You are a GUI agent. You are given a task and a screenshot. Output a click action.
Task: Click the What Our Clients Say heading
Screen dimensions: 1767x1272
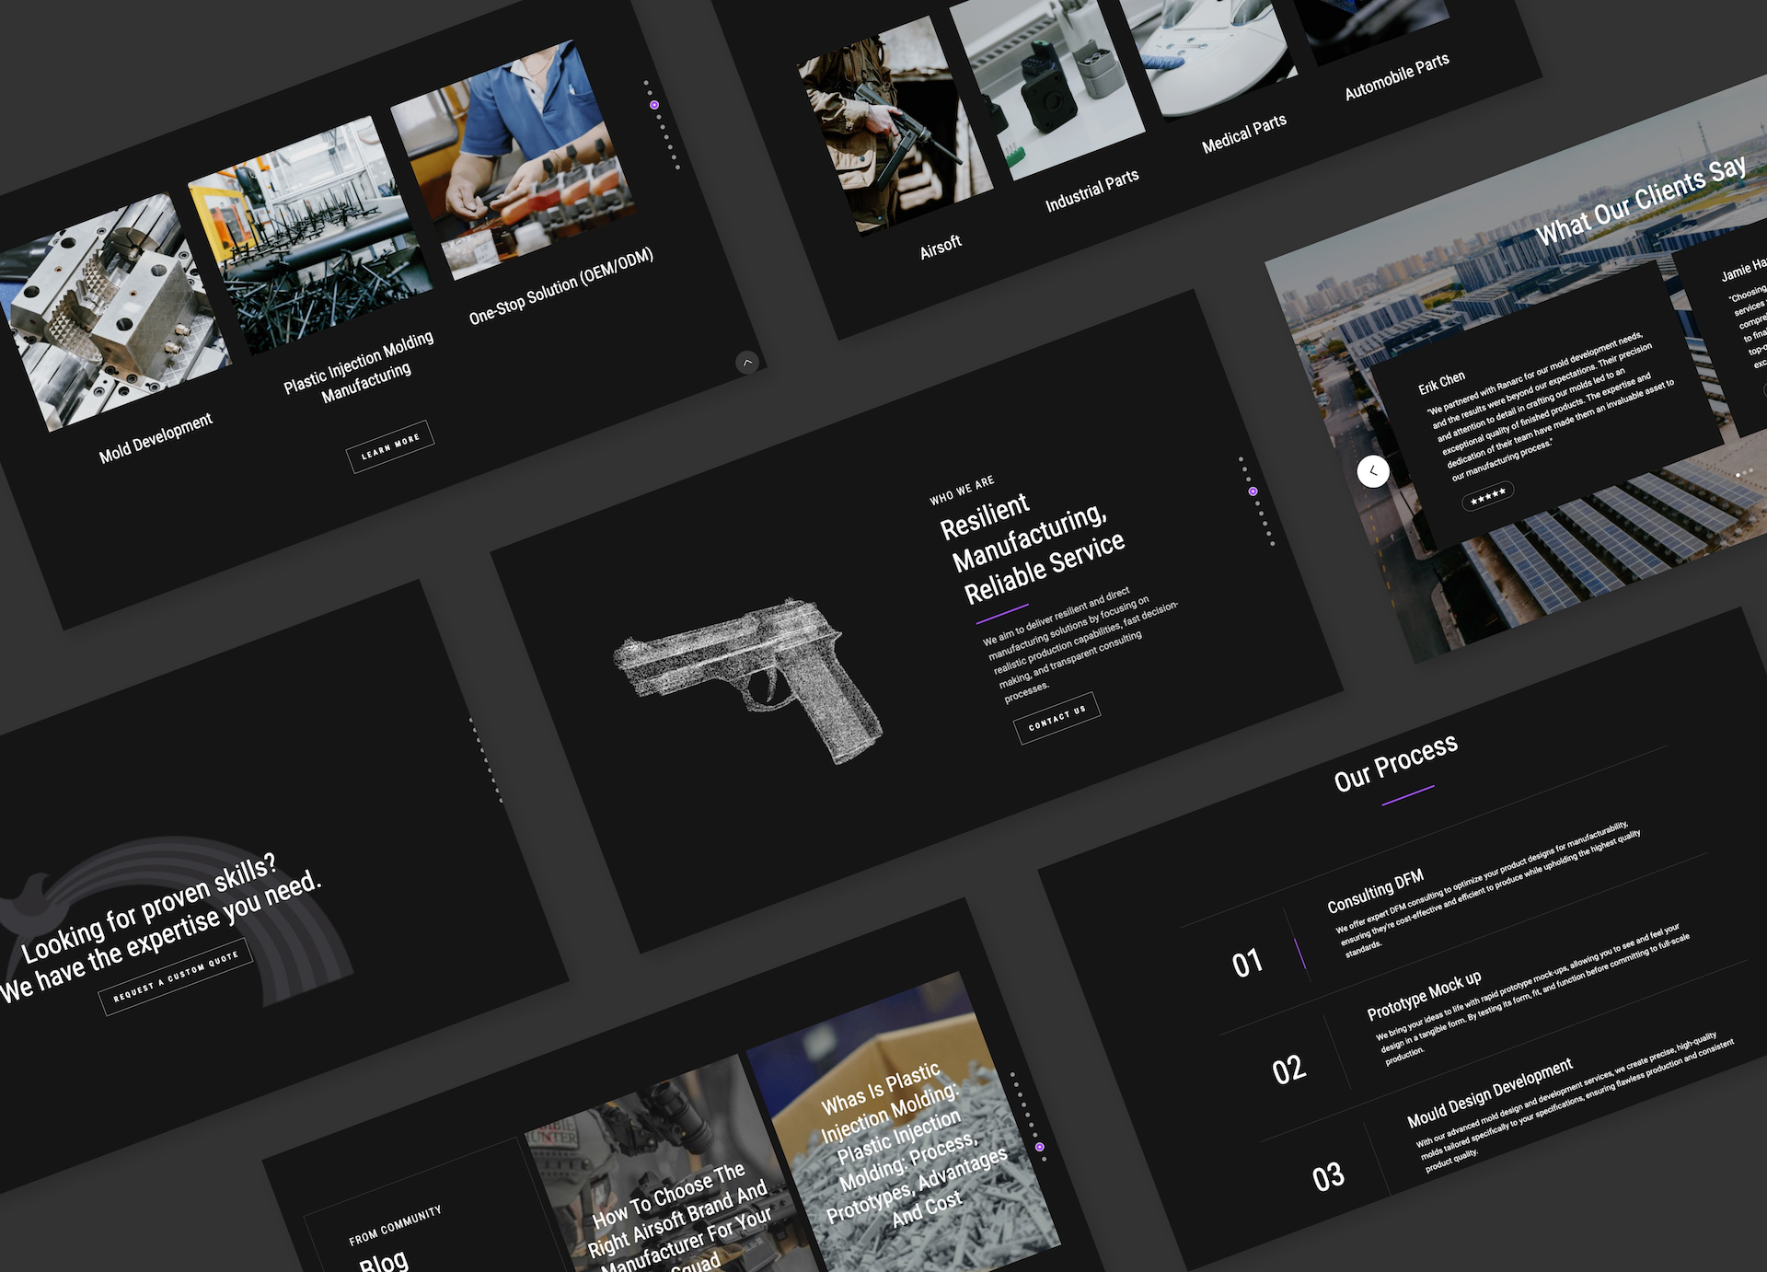1640,201
